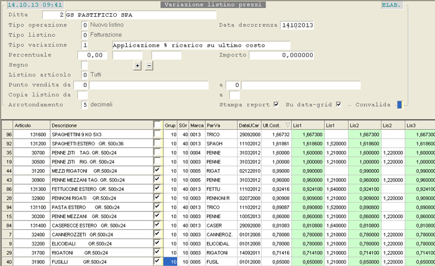Sort by Descrizione column header

pos(101,126)
